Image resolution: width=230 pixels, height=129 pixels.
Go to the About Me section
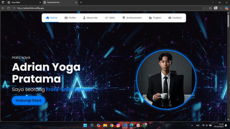(90, 18)
